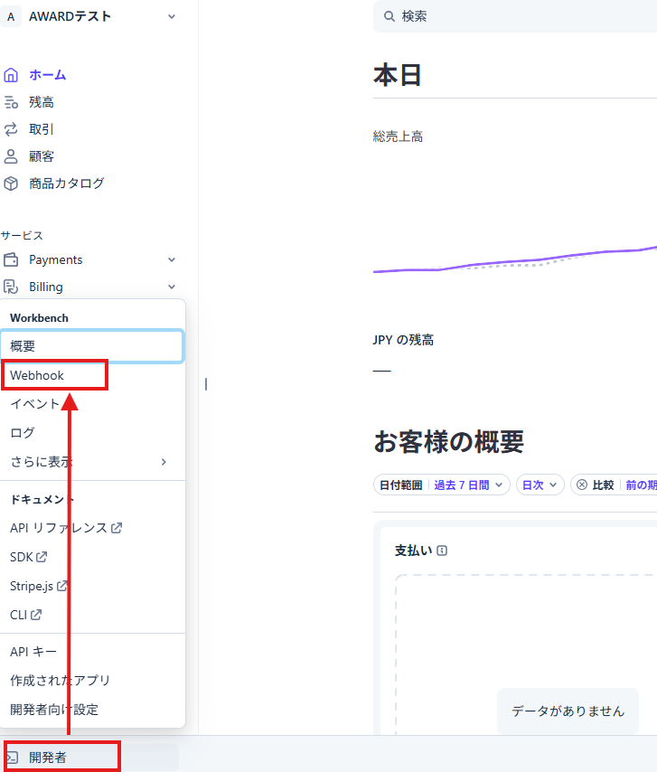Click the Transactions (取引) arrows icon
Viewport: 657px width, 772px height.
pyautogui.click(x=11, y=129)
